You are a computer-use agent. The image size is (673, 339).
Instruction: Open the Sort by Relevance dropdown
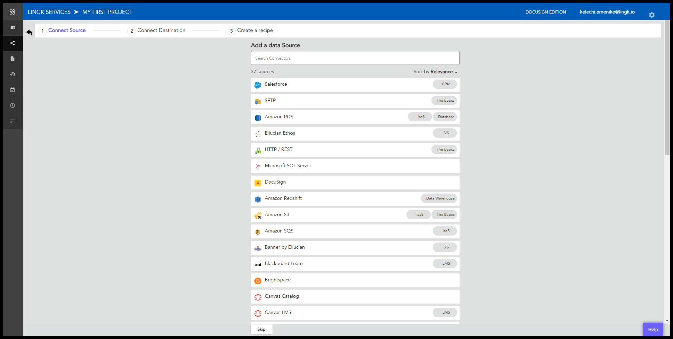(x=436, y=72)
